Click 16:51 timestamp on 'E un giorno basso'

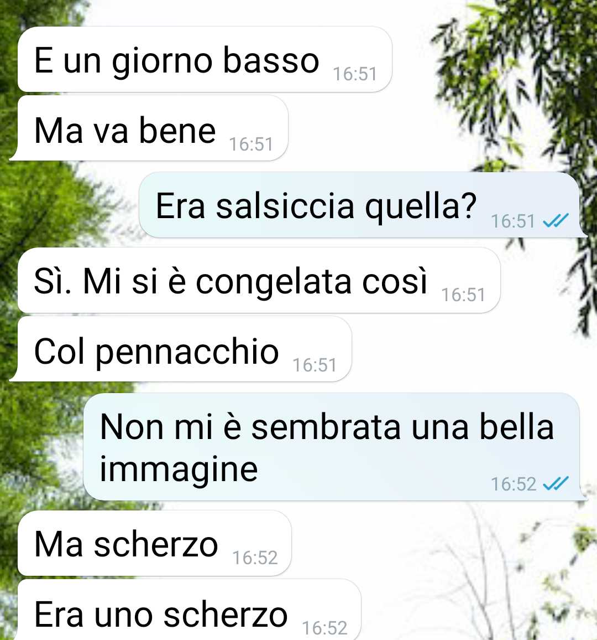(355, 74)
